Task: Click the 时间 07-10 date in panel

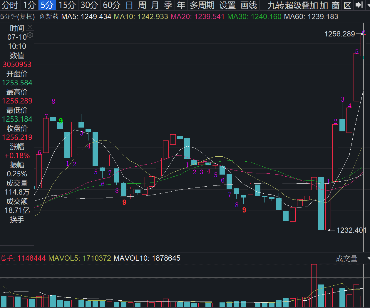Action: point(17,37)
